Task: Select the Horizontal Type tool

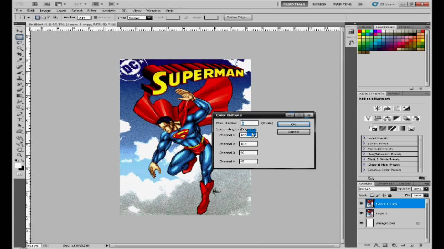Action: tap(19, 120)
